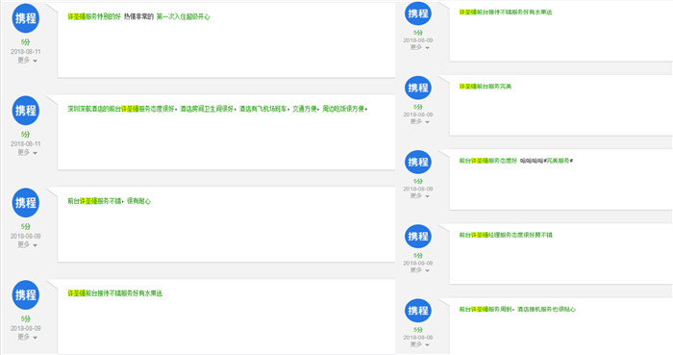The image size is (673, 355).
Task: Click the 2018-08-08 date of the '酒店接机服务' review
Action: tap(418, 338)
